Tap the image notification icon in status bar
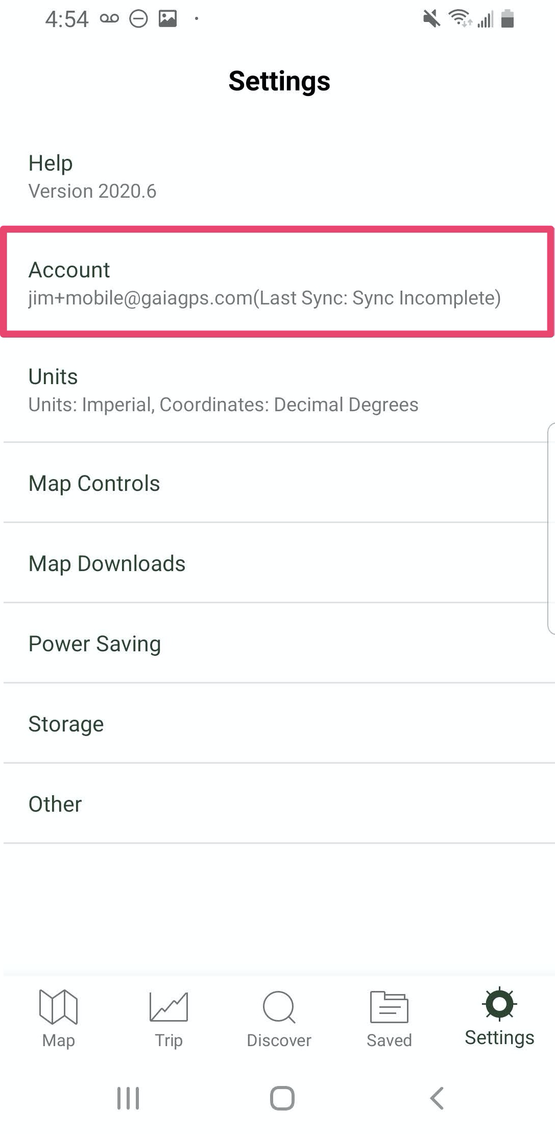The height and width of the screenshot is (1134, 555). (167, 19)
